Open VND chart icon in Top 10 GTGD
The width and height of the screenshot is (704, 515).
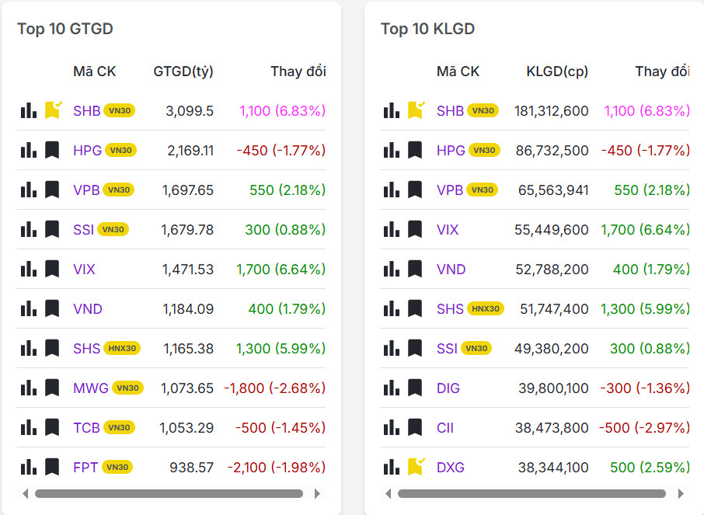point(29,308)
